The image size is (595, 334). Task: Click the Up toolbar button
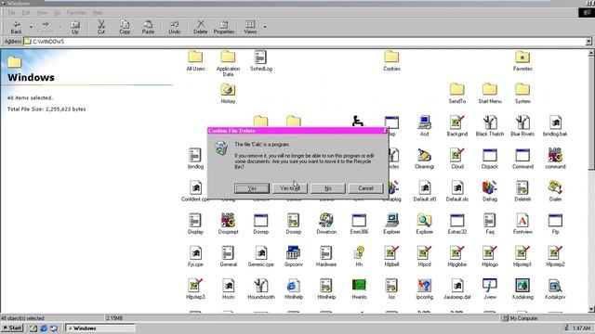tap(75, 27)
